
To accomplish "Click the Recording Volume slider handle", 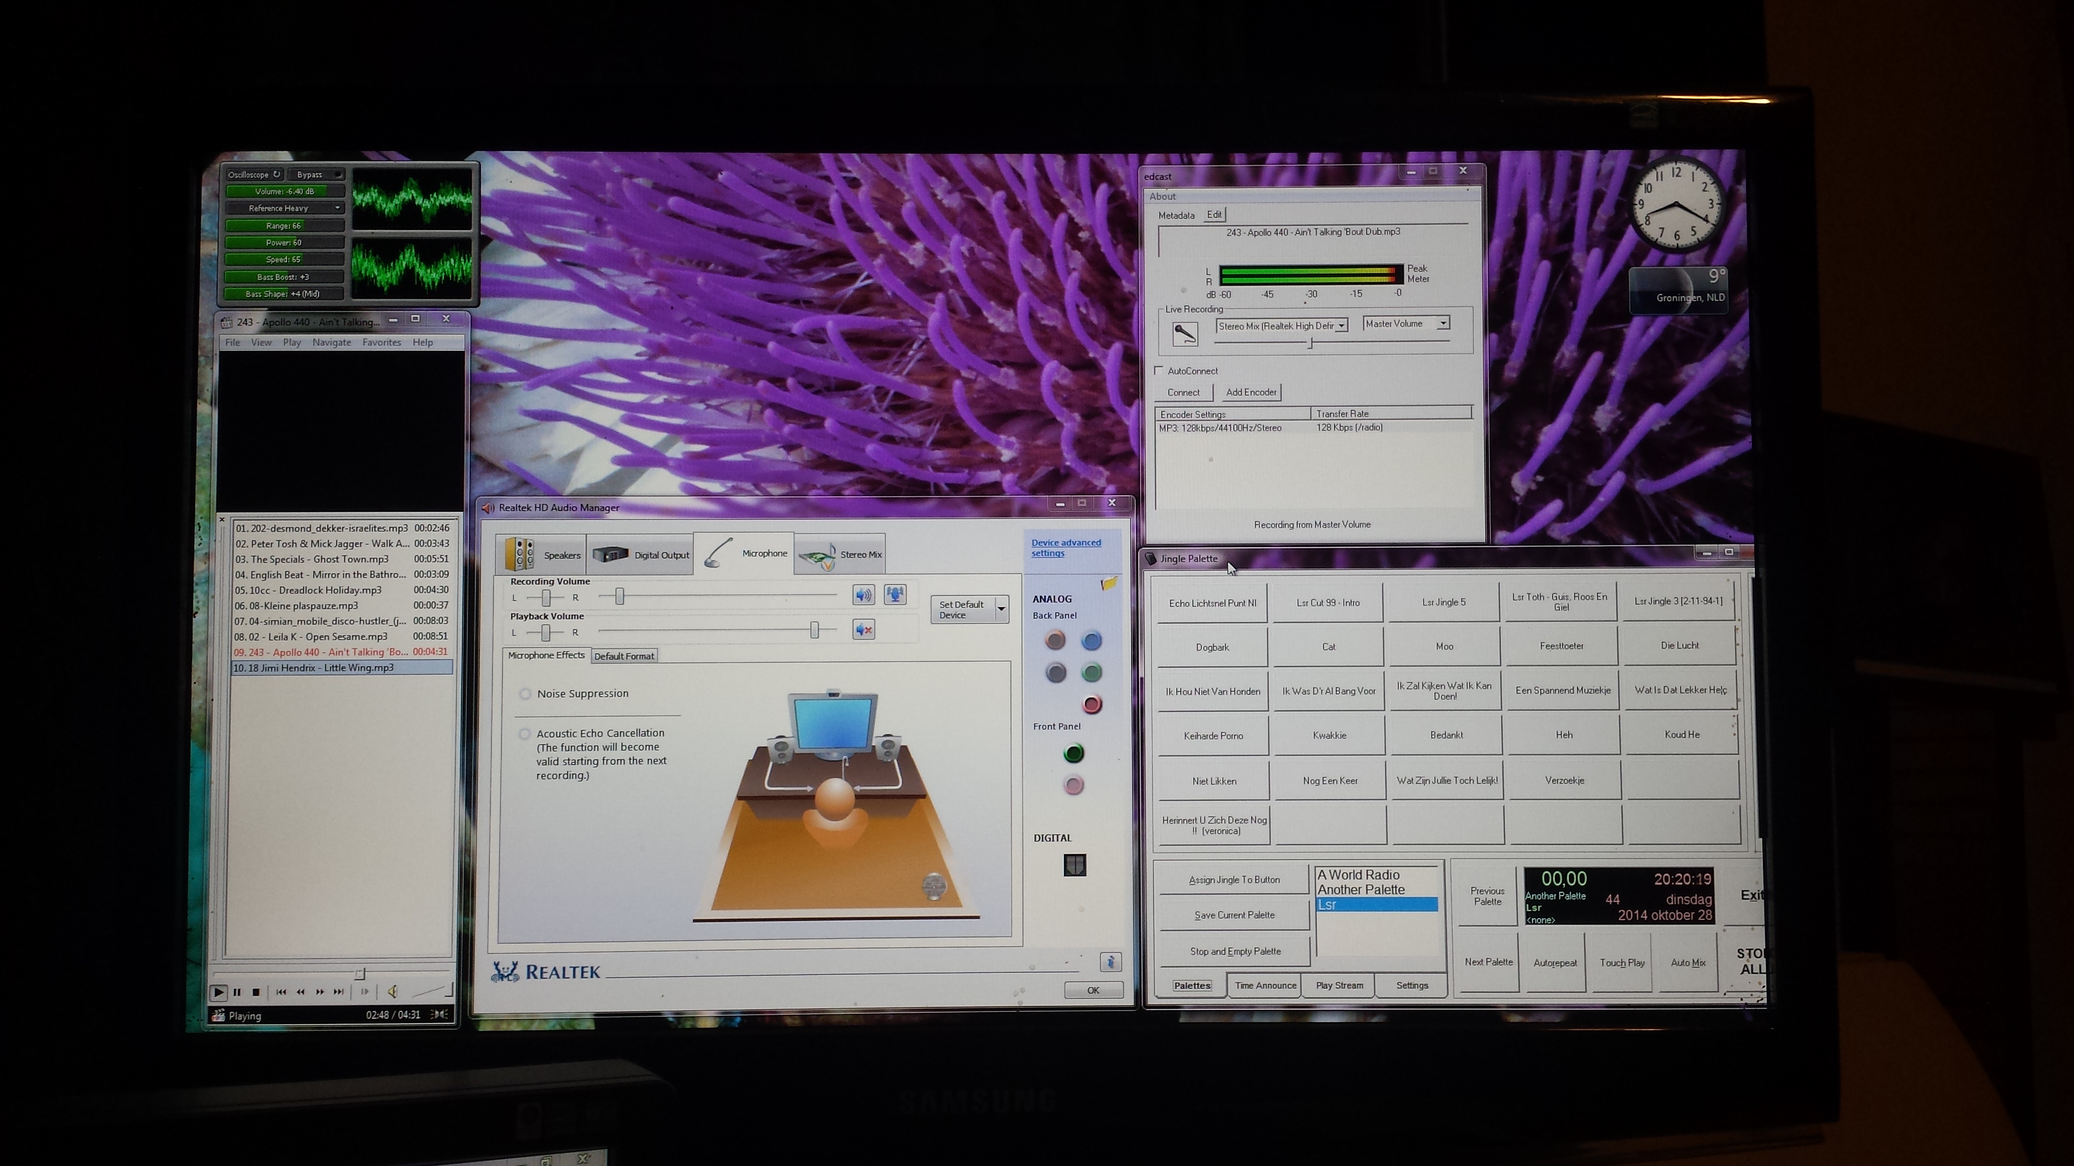I will pos(619,596).
